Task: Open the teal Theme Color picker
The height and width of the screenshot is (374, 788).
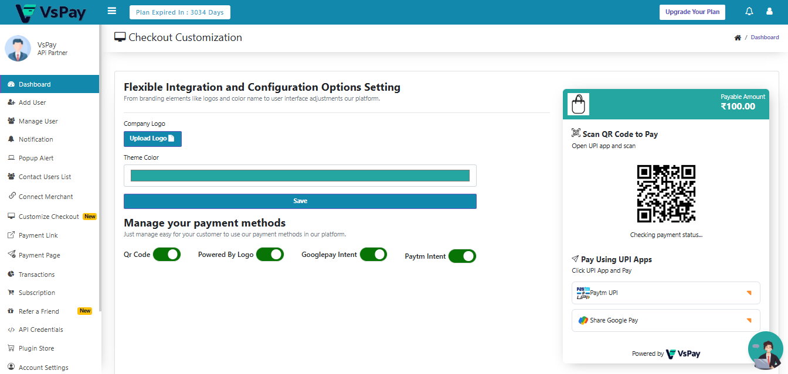Action: tap(300, 176)
